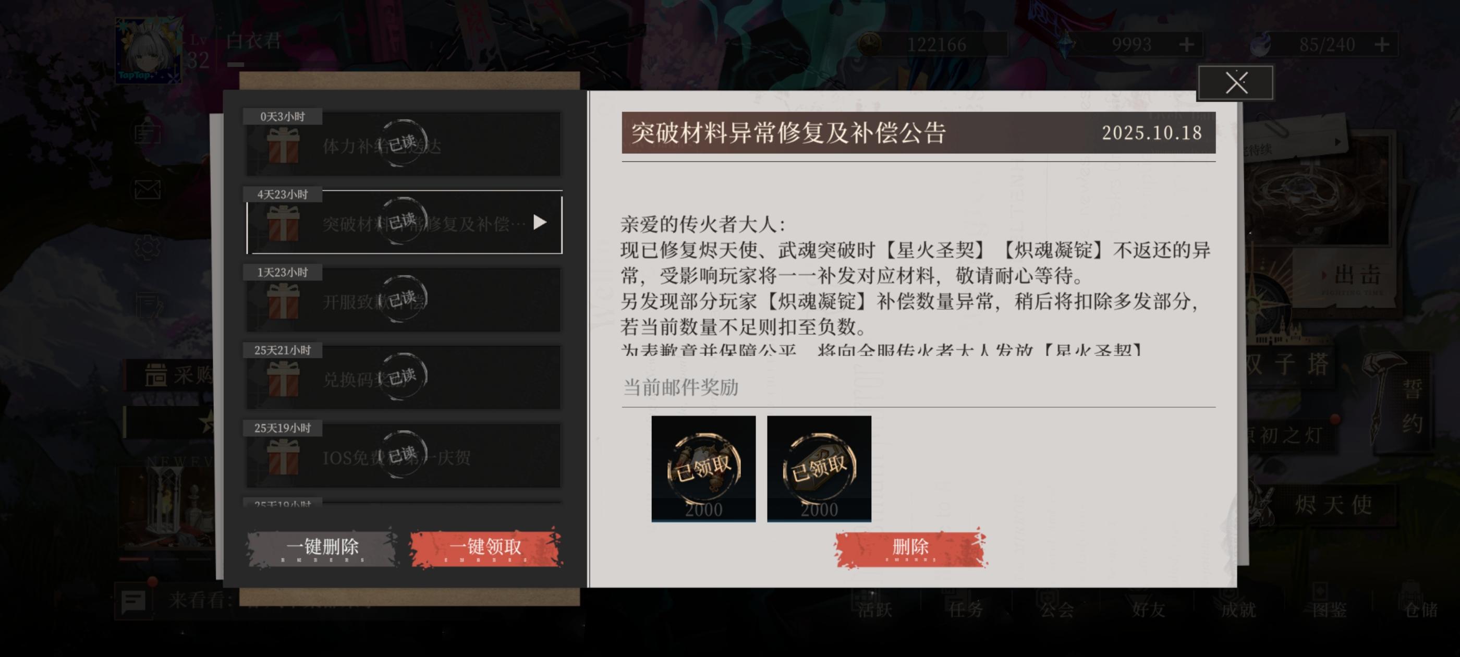Screen dimensions: 1460x657
Task: Click the plus icon beside 85/240 stamina
Action: click(1382, 44)
